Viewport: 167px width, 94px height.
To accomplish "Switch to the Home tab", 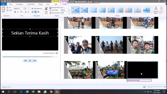I will coord(10,4).
